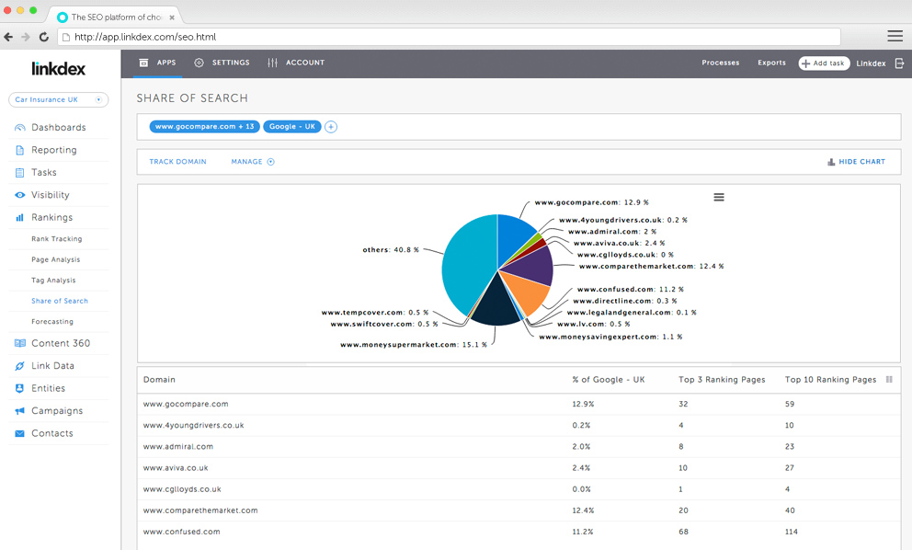Click the Add task button

click(824, 63)
